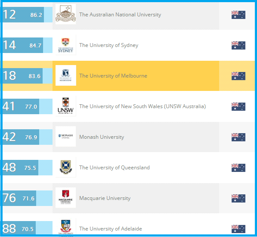Screen dimensions: 257x237
Task: Click the University of Adelaide crest
Action: point(65,227)
